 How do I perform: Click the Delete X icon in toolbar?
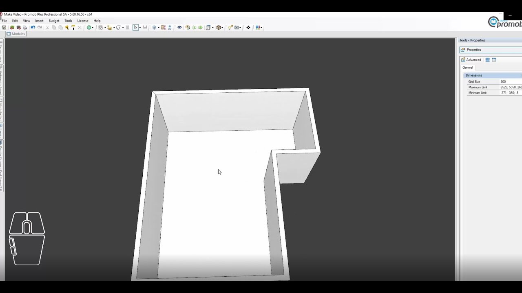click(x=80, y=28)
